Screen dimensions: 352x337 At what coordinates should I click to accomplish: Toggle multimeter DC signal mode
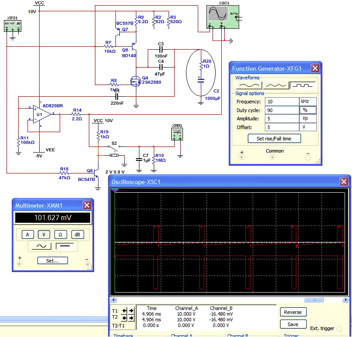coord(66,246)
